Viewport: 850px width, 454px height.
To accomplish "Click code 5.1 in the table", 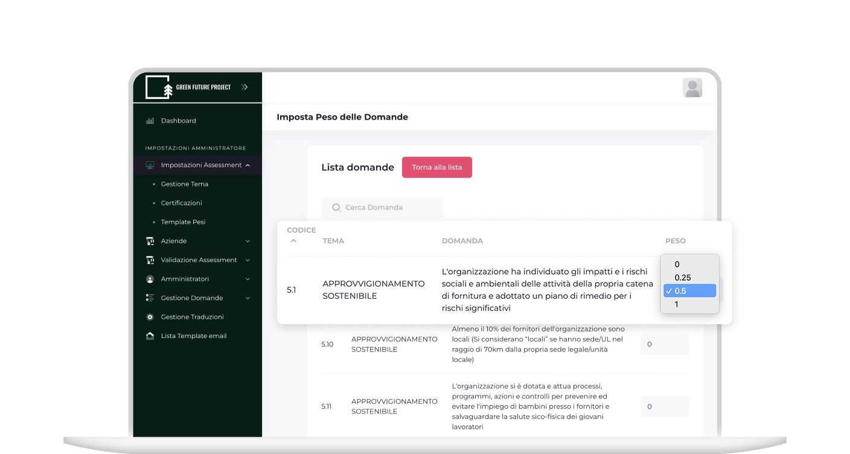I will pos(292,290).
